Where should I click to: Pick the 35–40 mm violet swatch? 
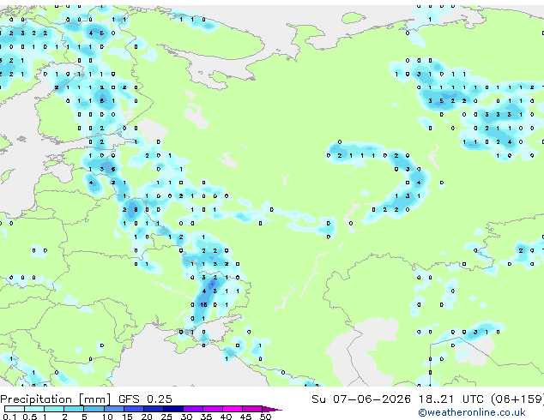[x=212, y=409]
